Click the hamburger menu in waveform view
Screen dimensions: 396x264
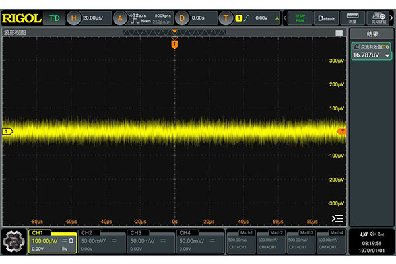pyautogui.click(x=339, y=32)
